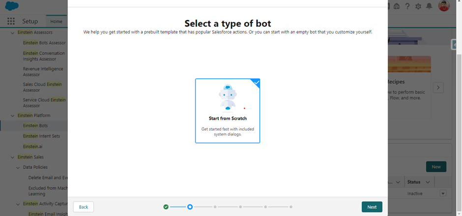This screenshot has height=216, width=462.
Task: Open the Notifications bell
Action: coord(429,6)
